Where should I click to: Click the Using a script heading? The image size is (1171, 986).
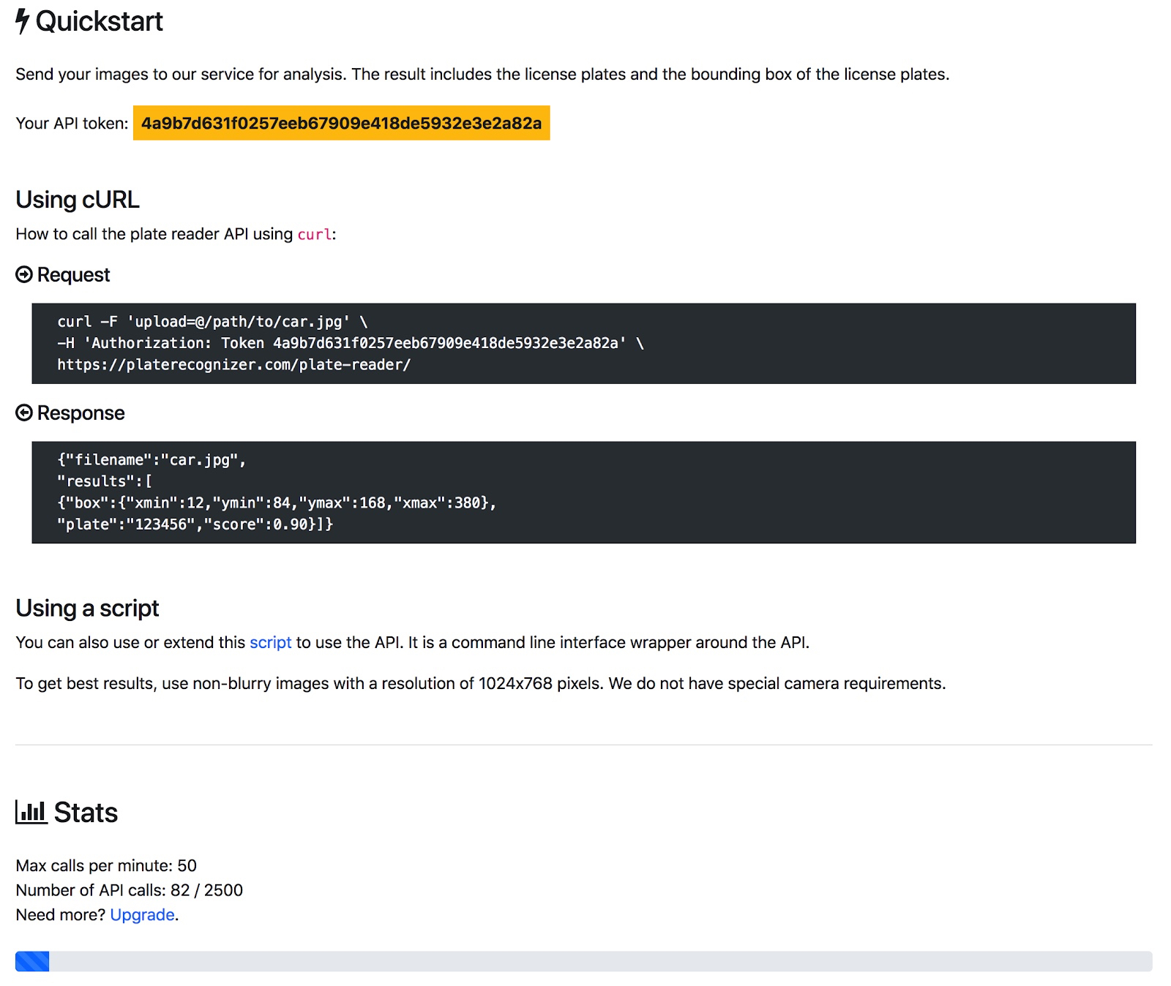(x=87, y=608)
